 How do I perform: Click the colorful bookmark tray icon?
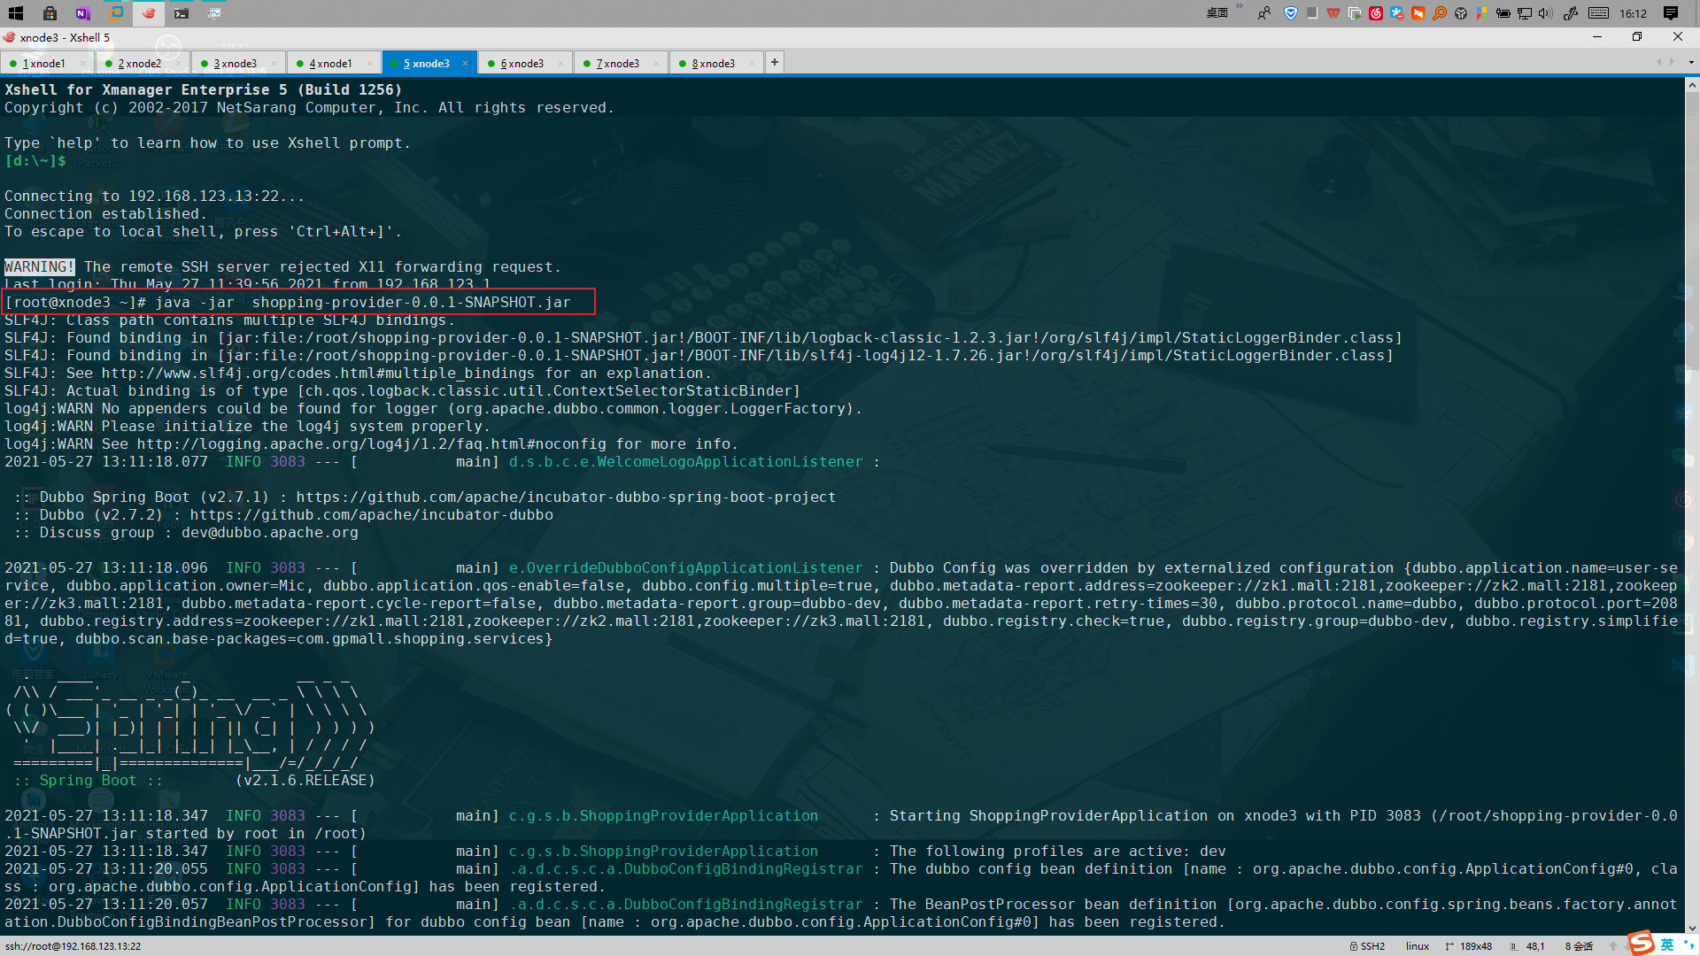tap(1482, 13)
